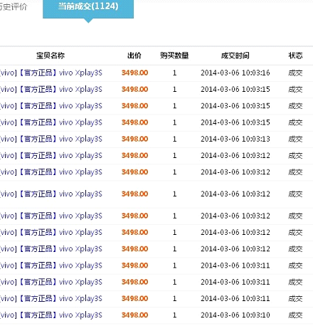Open vivo Xplay3S link in the 10:03:10 row
Screen dimensions: 313x326
[x=51, y=315]
